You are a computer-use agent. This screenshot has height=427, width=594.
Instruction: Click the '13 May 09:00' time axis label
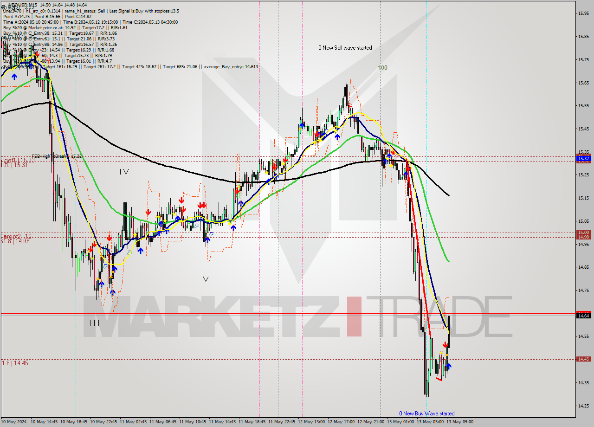point(459,422)
